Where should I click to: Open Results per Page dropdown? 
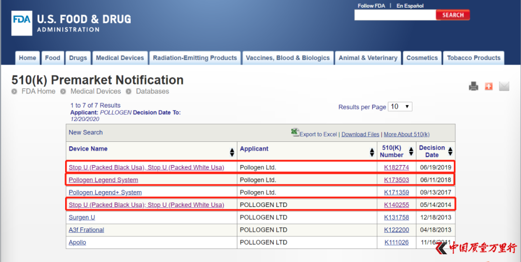pos(400,107)
